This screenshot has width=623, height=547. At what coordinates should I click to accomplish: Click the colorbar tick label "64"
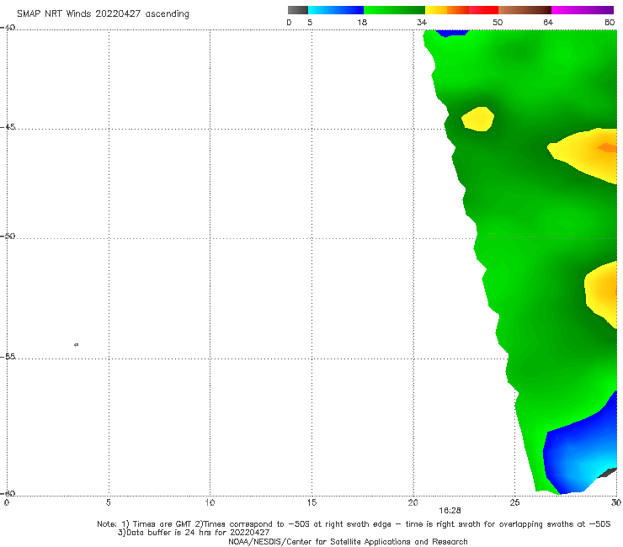[x=548, y=23]
